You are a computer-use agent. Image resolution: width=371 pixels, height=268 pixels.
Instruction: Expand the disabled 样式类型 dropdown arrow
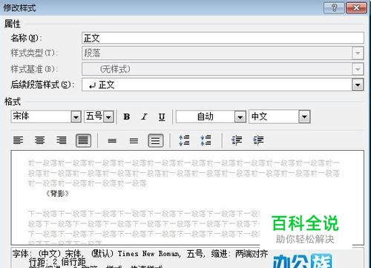point(358,53)
